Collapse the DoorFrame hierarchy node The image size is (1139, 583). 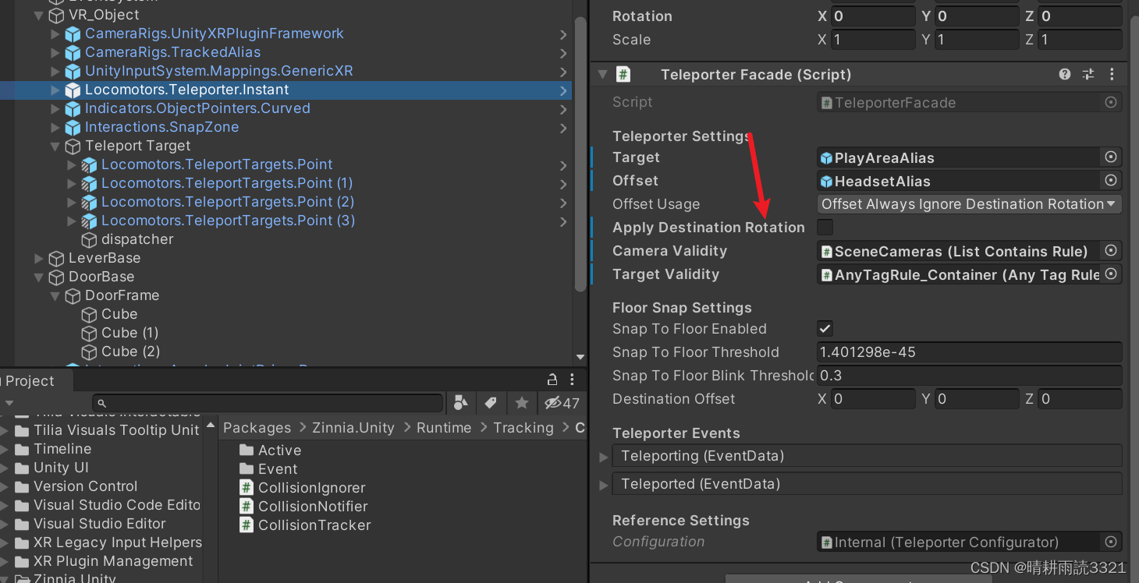pyautogui.click(x=55, y=295)
